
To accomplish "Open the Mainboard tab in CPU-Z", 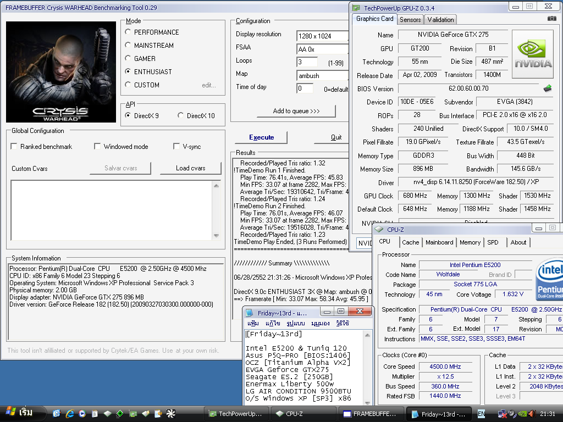I will coord(439,242).
